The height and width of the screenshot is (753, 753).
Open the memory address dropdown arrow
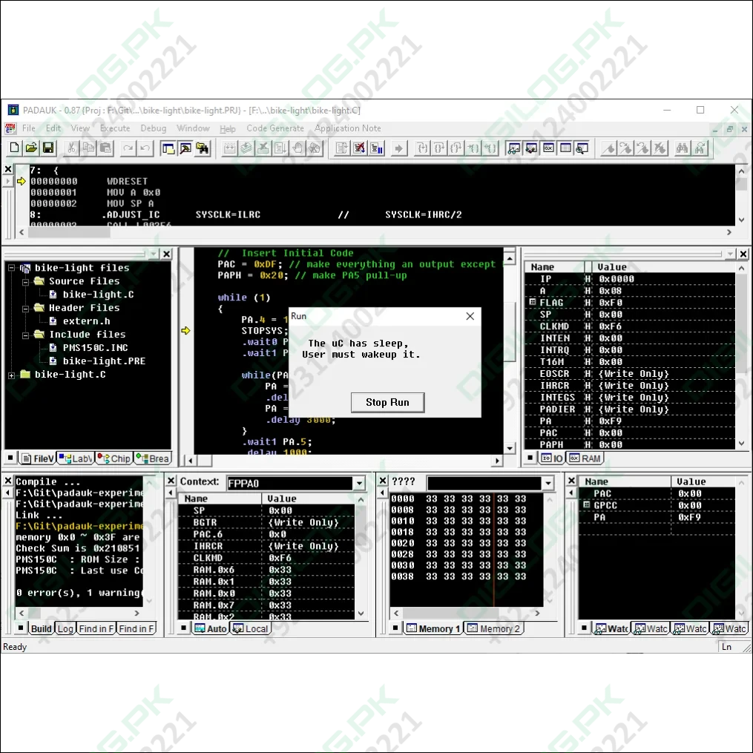(x=548, y=484)
